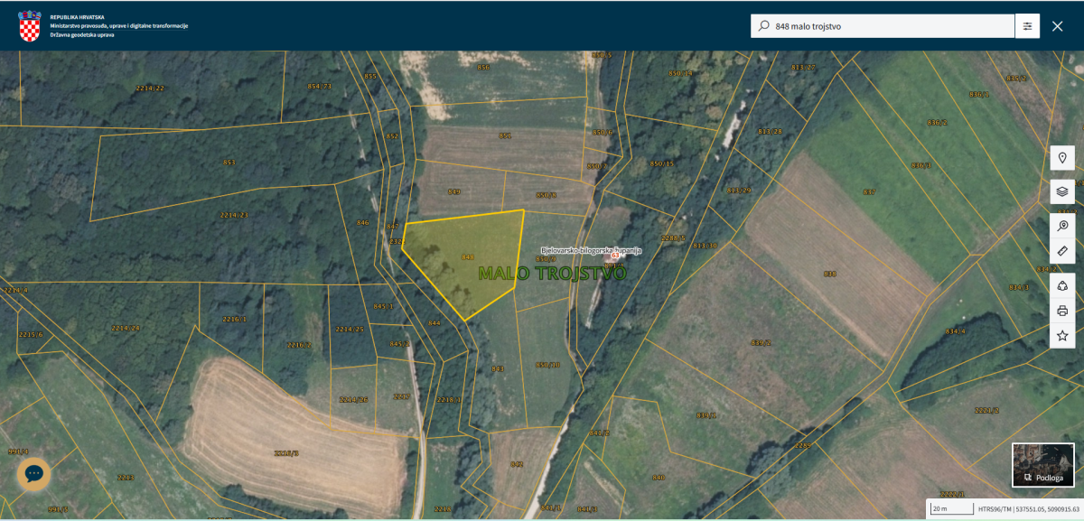
Task: Open search filter options
Action: click(x=1027, y=26)
